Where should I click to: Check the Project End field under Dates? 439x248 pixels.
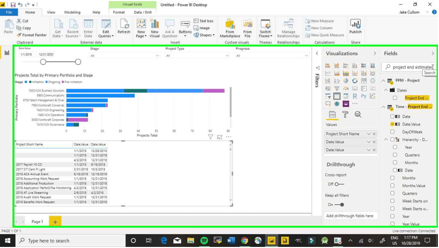395,98
